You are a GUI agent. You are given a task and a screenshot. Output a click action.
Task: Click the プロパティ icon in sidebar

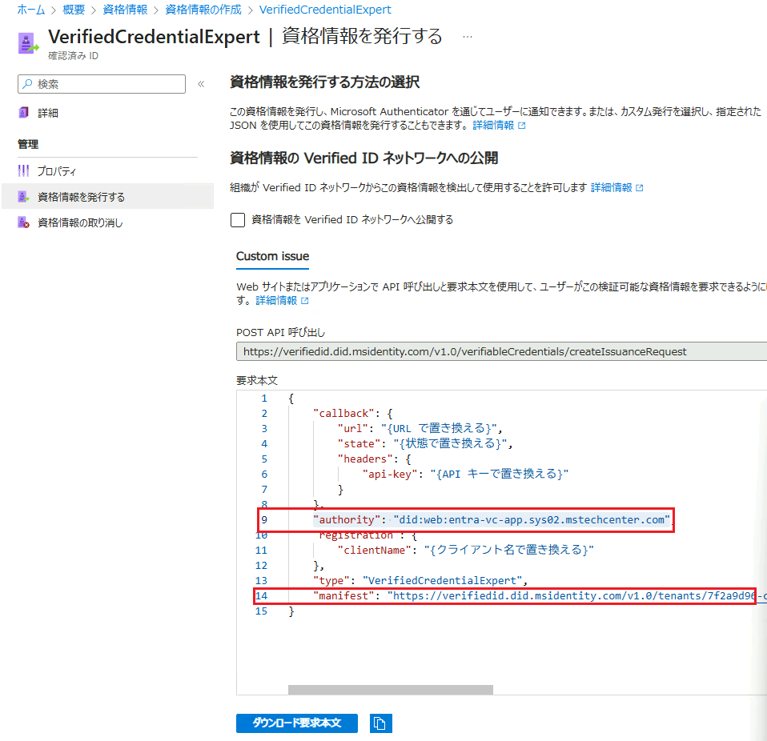pos(24,171)
